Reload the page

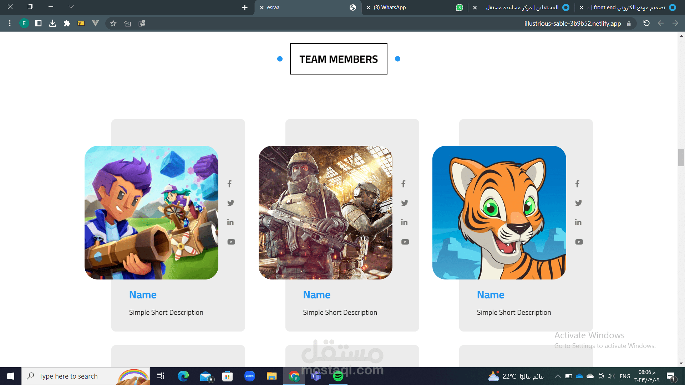click(x=646, y=23)
